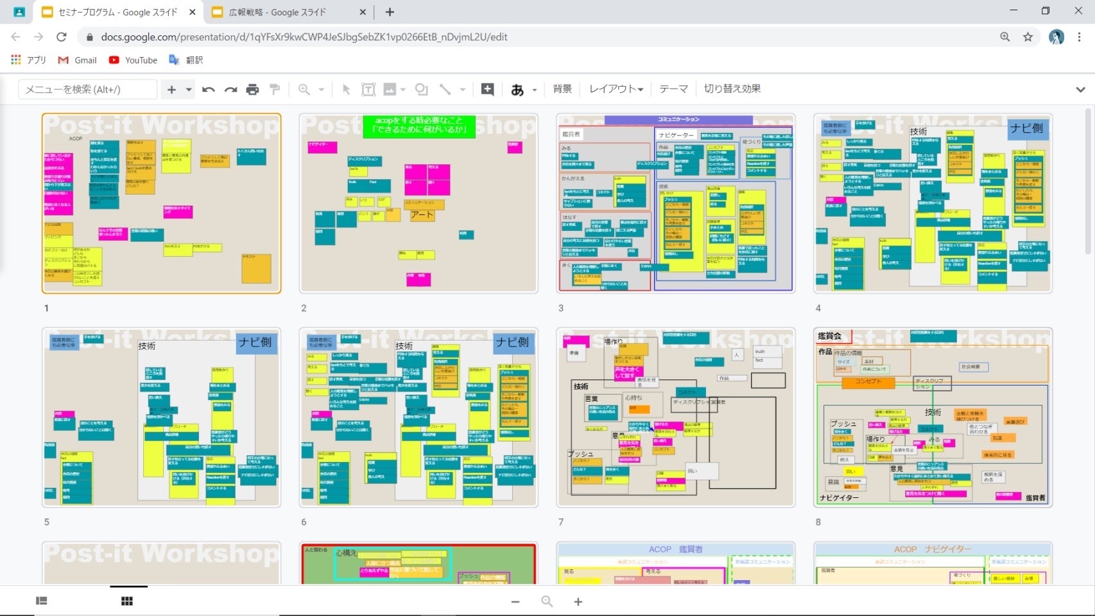The width and height of the screenshot is (1095, 616).
Task: Select slide 5 thumbnail
Action: [161, 417]
